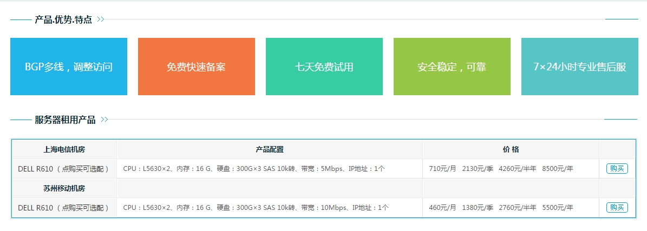This screenshot has height=231, width=647.
Task: Click the 5500元/年 price
Action: click(558, 208)
